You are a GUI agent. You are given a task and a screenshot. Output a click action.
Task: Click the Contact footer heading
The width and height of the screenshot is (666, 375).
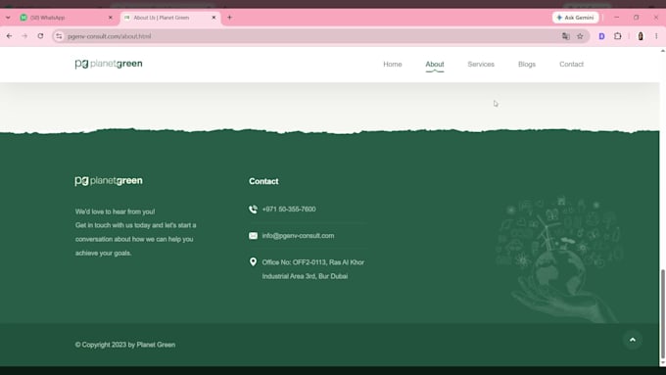[263, 181]
